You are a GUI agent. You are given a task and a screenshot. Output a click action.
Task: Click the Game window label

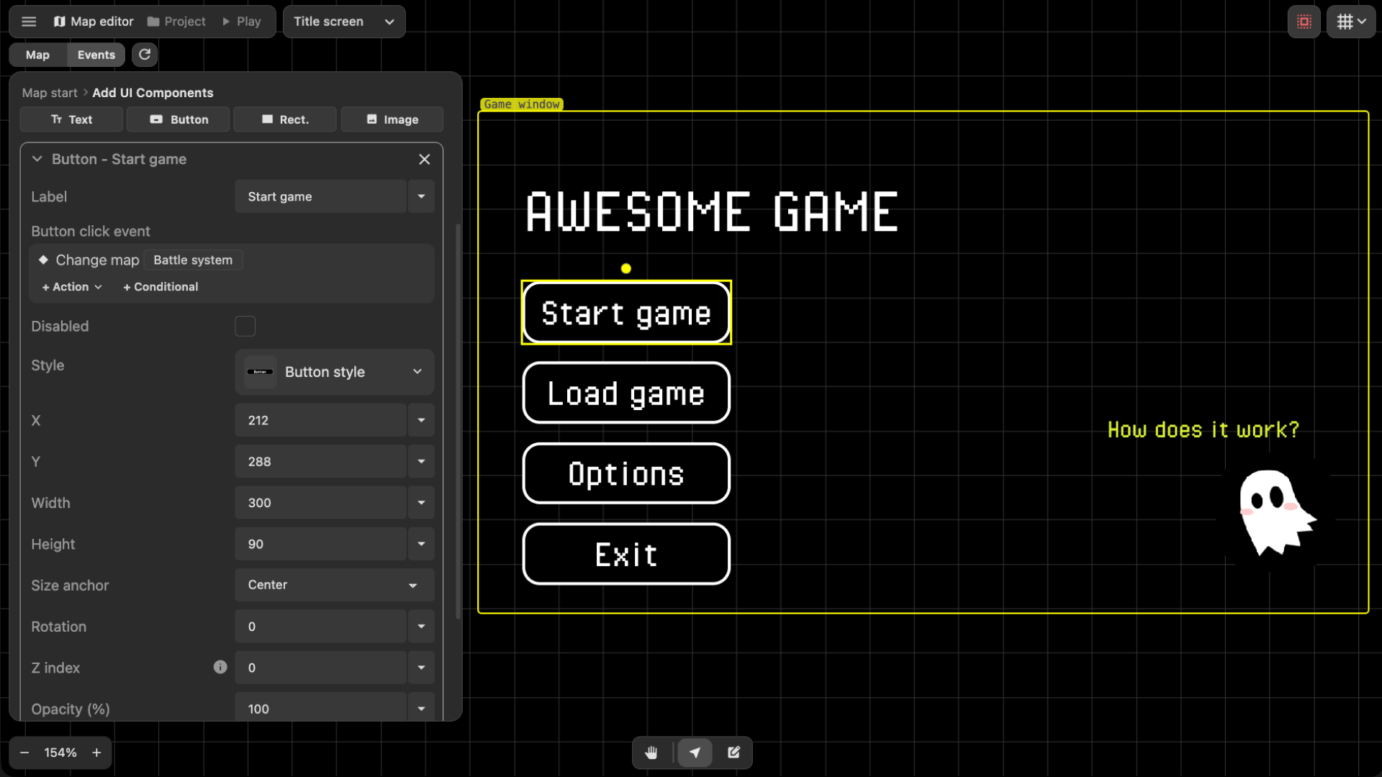tap(522, 104)
